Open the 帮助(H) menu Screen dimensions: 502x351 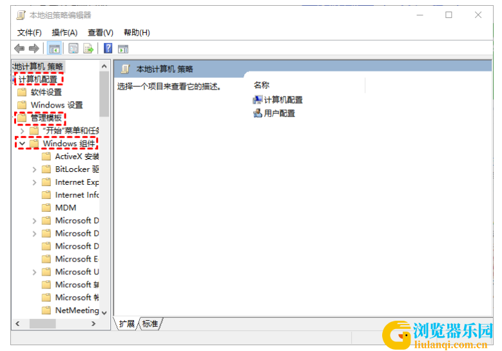tap(137, 33)
